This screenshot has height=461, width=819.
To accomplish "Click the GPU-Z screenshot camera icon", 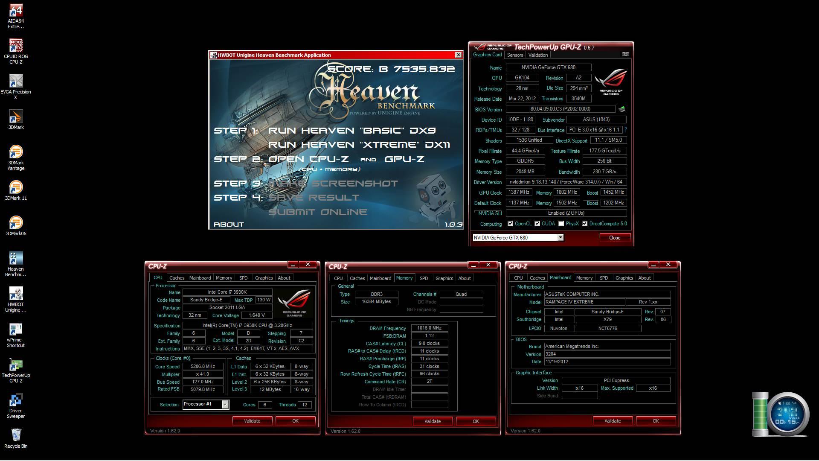I will coord(625,54).
